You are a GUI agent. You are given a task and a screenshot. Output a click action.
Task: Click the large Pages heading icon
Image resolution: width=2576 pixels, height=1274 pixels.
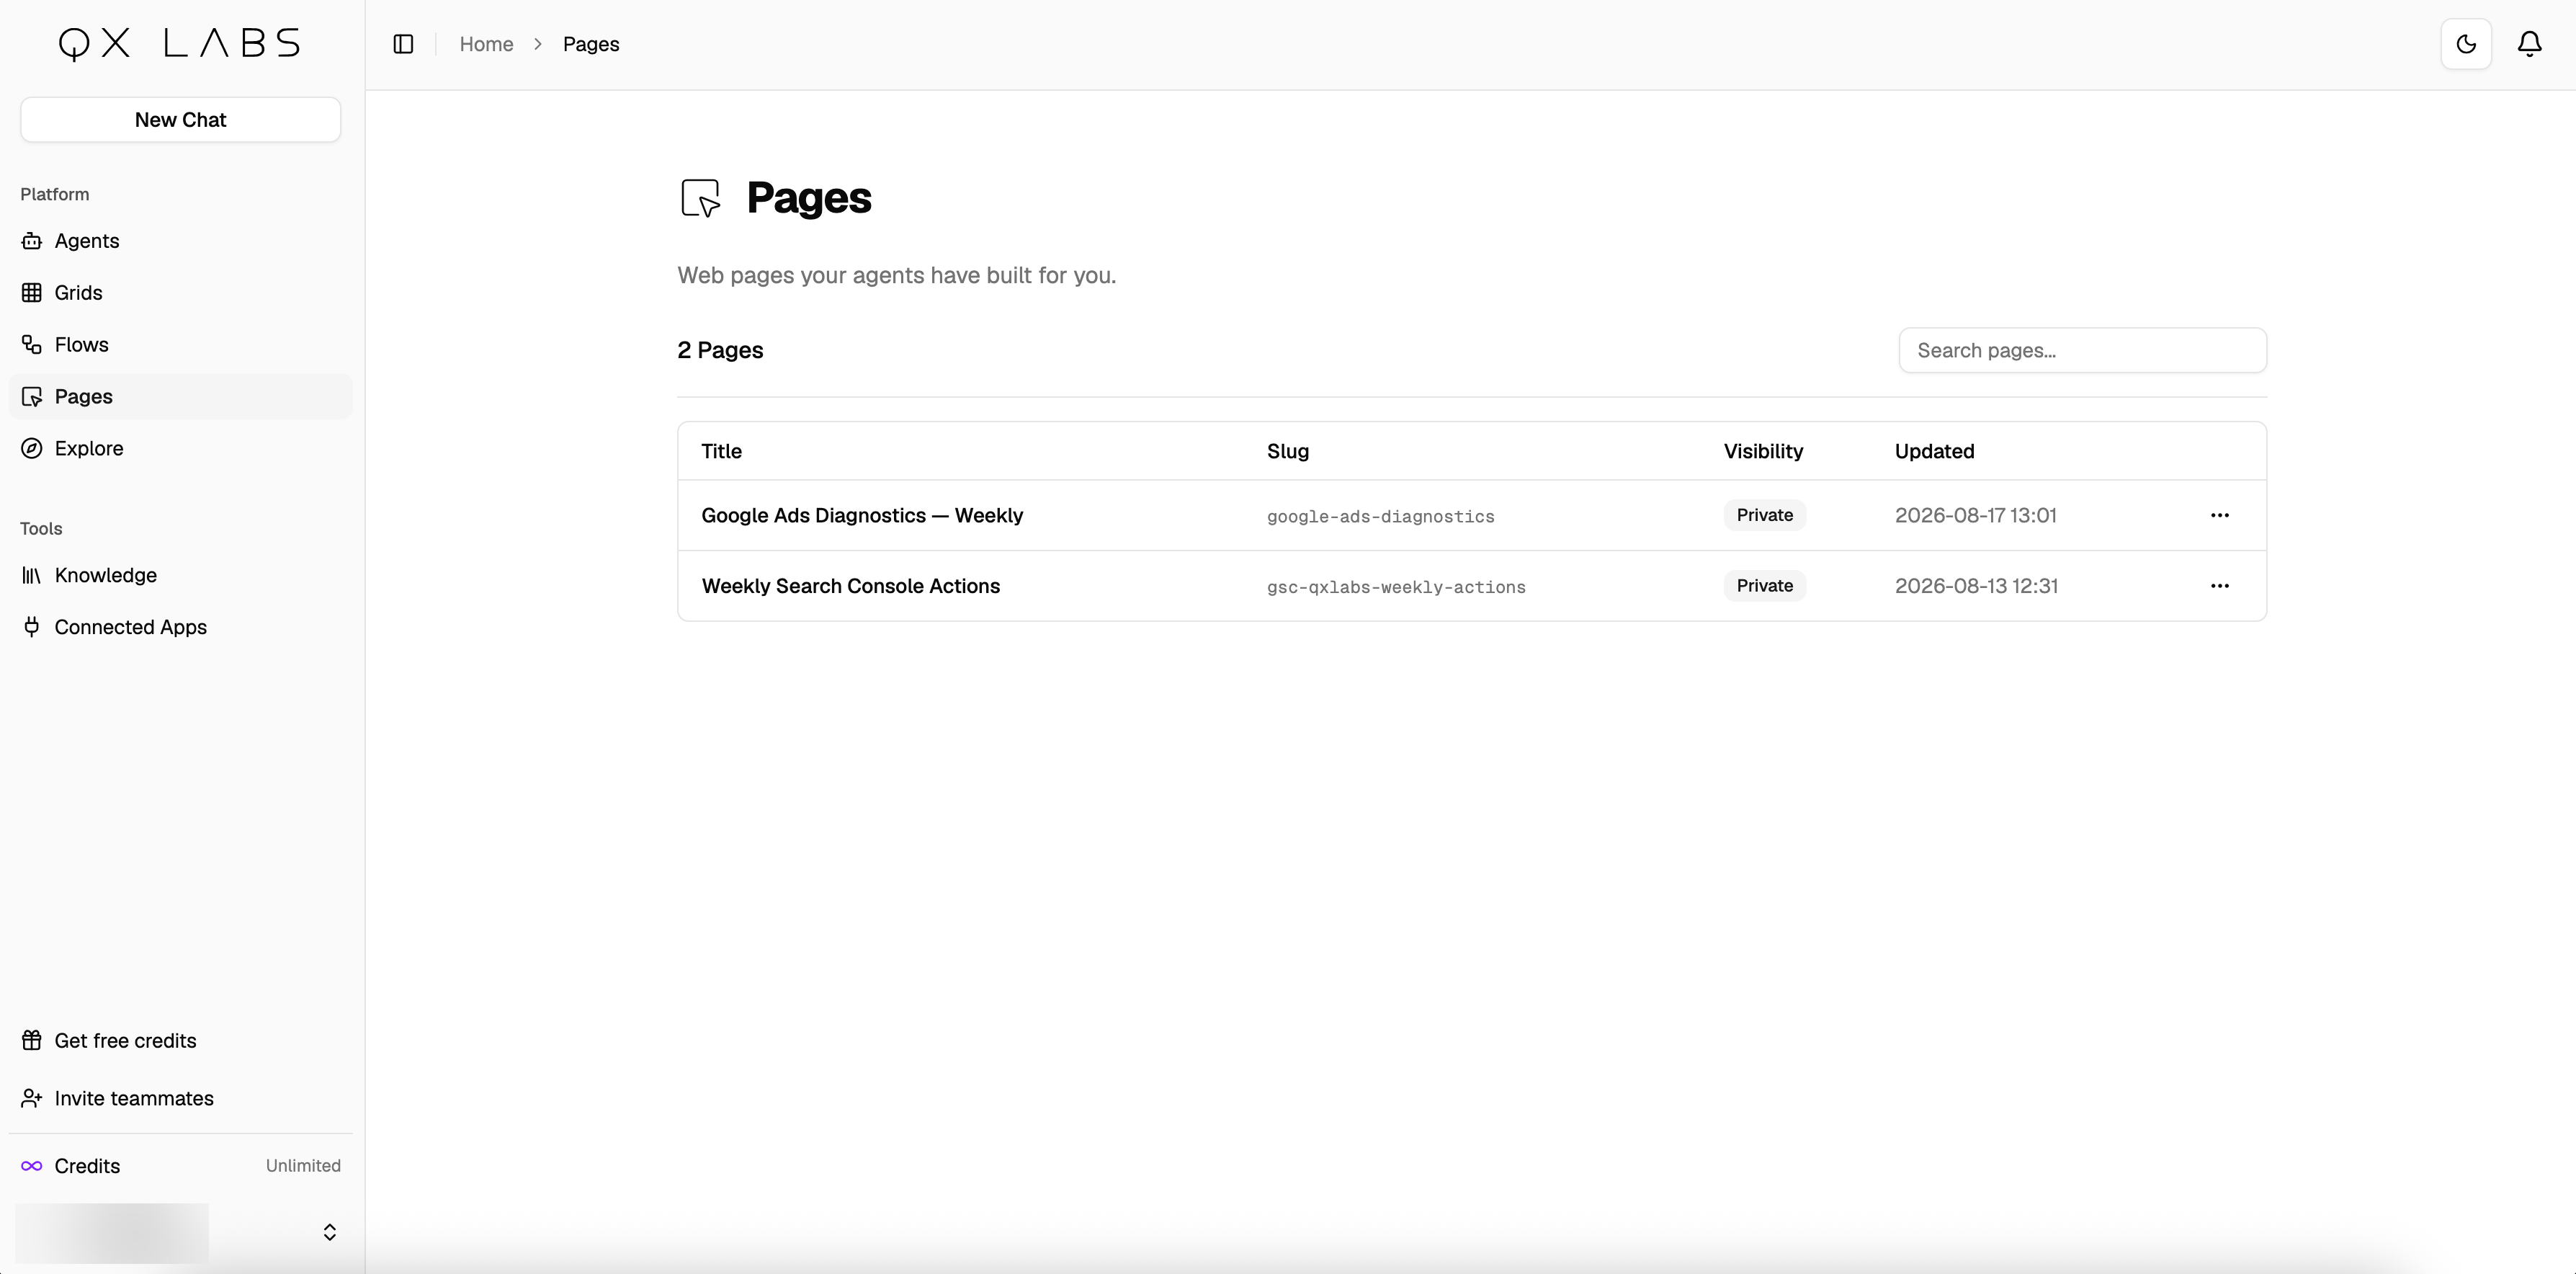coord(700,198)
